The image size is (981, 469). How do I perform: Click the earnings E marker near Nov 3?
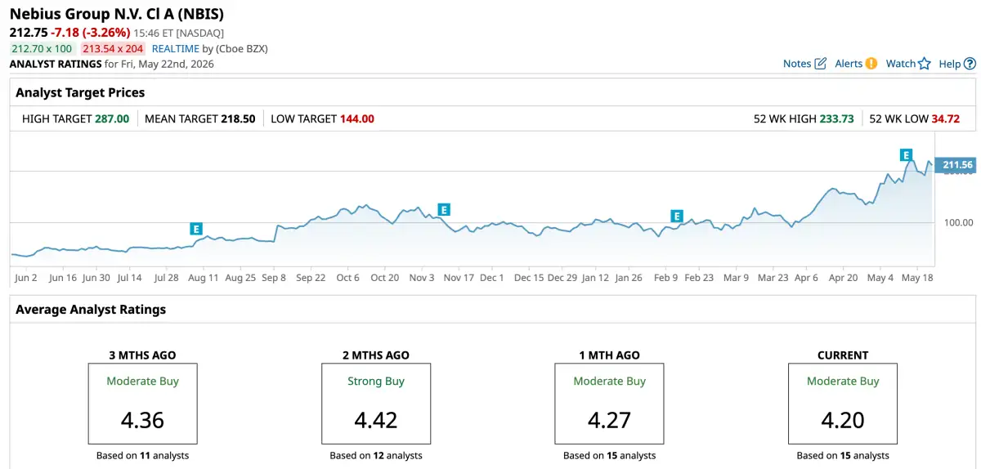pos(444,210)
